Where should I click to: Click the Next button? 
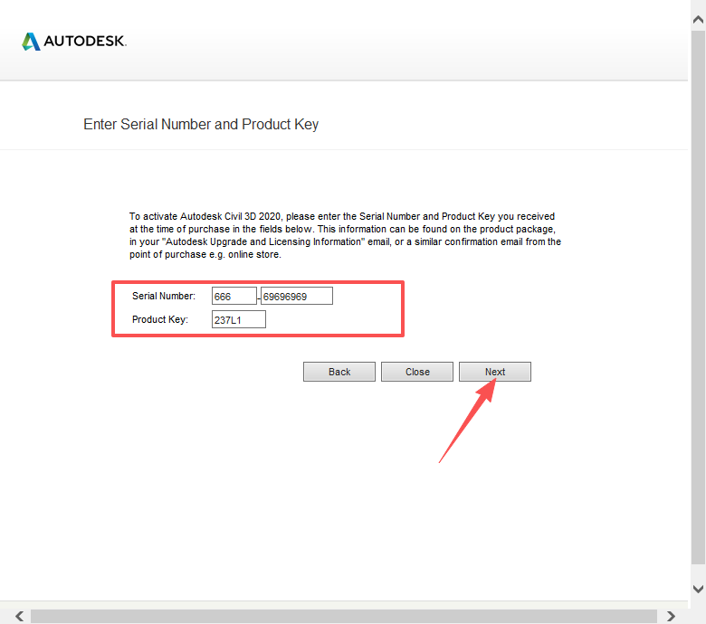tap(494, 372)
